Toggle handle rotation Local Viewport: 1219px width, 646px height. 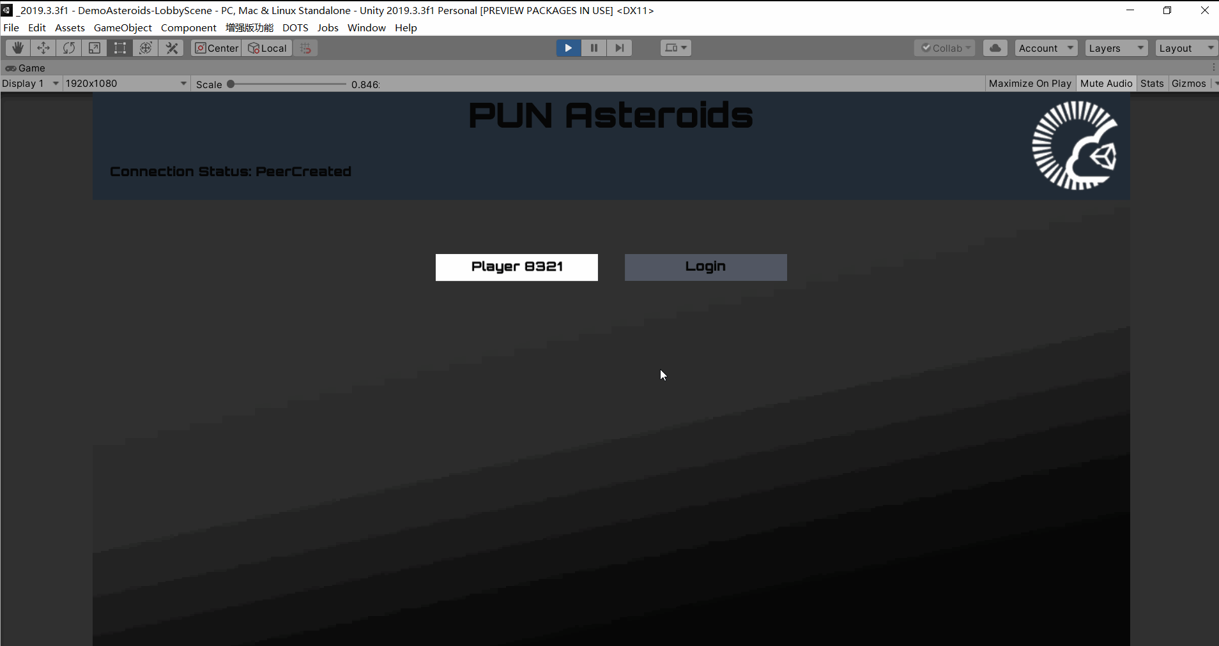[267, 48]
